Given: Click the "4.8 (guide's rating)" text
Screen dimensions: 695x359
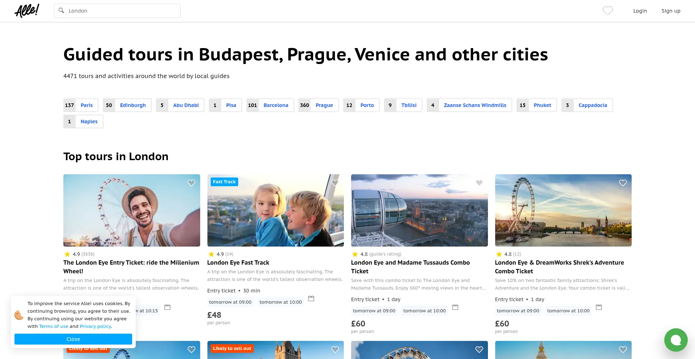Looking at the screenshot, I should (376, 254).
